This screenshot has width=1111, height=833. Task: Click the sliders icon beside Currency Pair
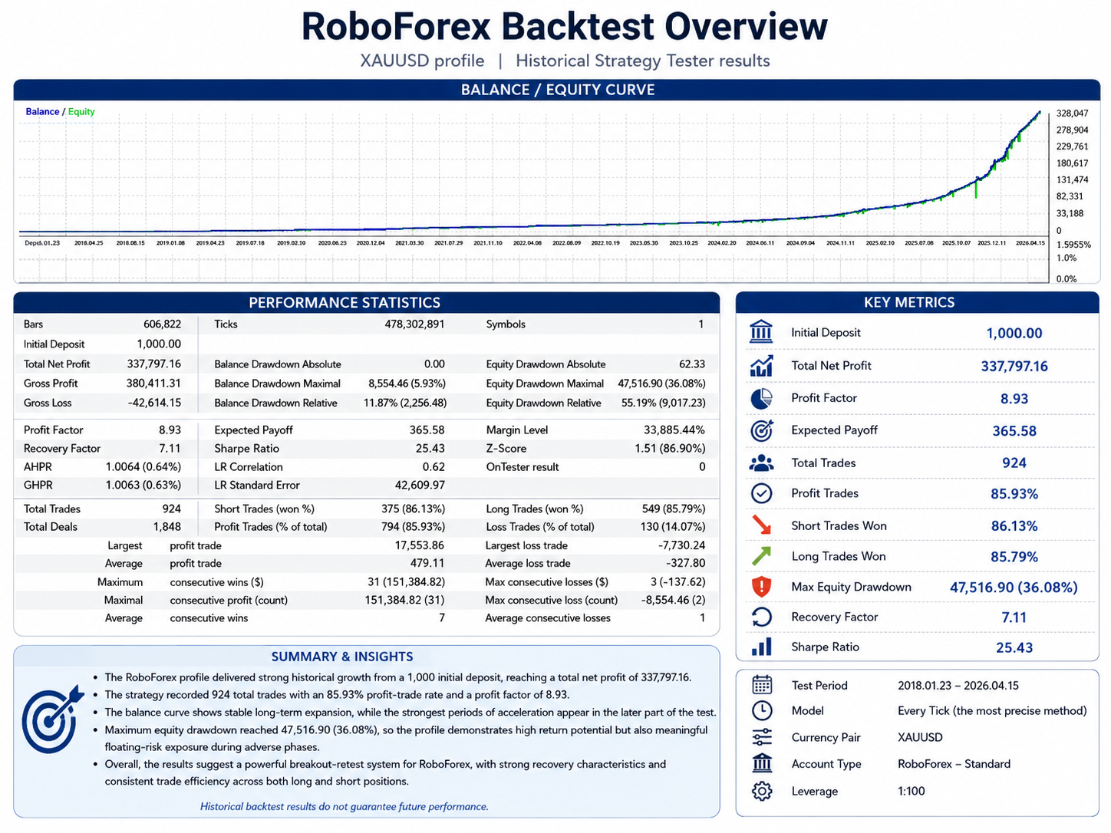[x=762, y=737]
